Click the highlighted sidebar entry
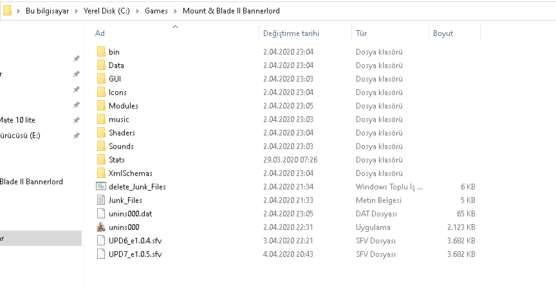 pos(41,238)
